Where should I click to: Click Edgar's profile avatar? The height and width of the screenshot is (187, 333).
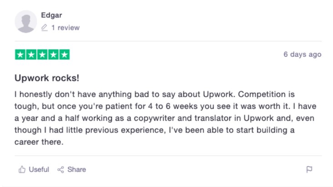(x=25, y=21)
